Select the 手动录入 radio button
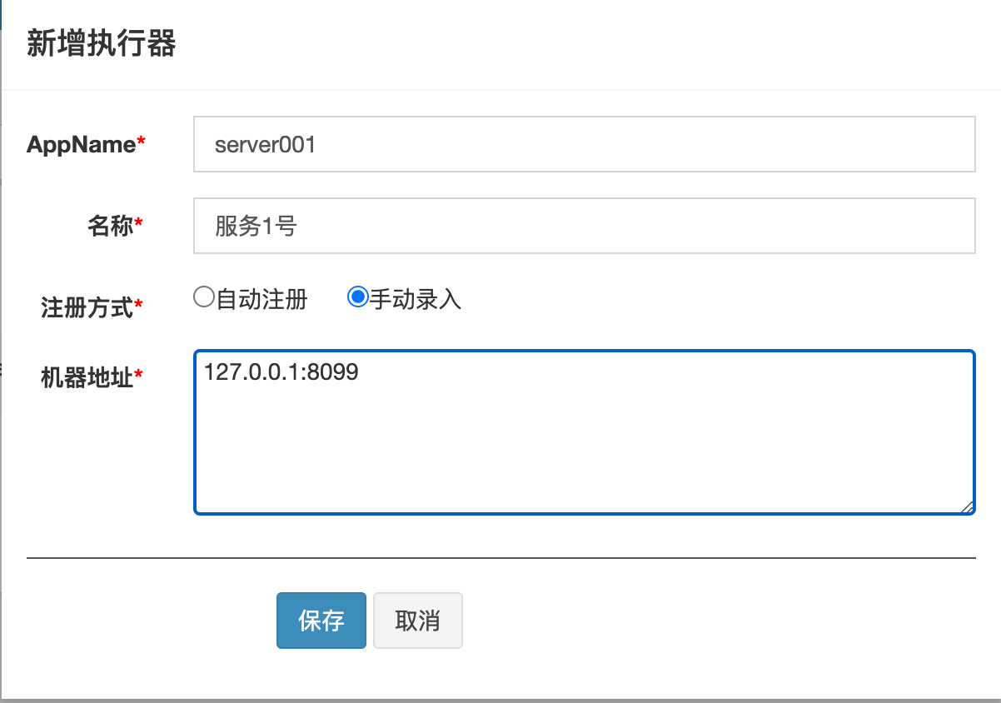Image resolution: width=1001 pixels, height=703 pixels. click(x=357, y=297)
